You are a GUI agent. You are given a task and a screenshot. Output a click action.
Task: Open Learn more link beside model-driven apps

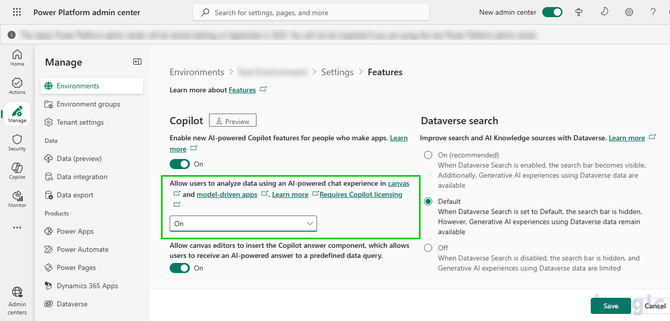click(290, 194)
